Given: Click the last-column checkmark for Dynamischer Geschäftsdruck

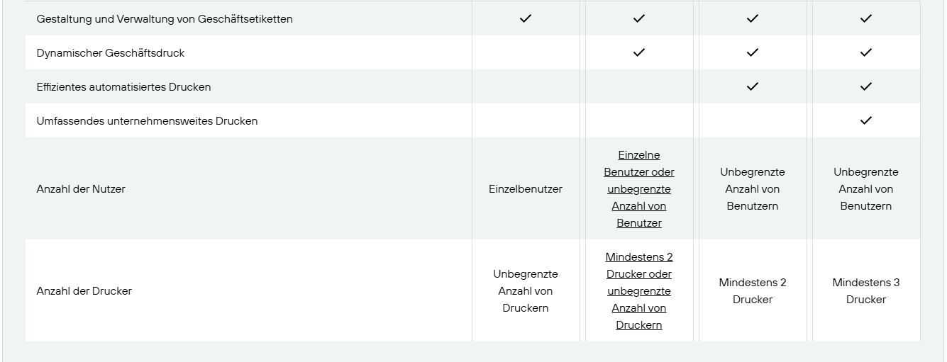Looking at the screenshot, I should click(x=866, y=52).
